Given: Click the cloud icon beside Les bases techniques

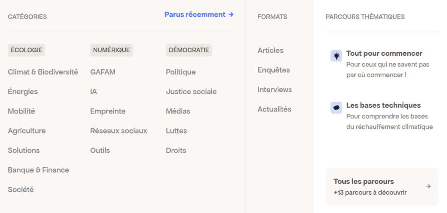Looking at the screenshot, I should 336,108.
